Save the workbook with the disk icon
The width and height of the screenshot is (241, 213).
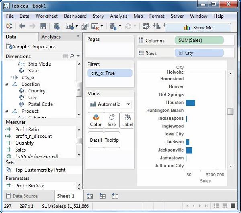click(43, 26)
